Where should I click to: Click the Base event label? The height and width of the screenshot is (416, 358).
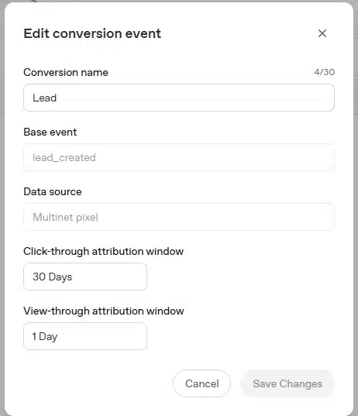coord(50,132)
